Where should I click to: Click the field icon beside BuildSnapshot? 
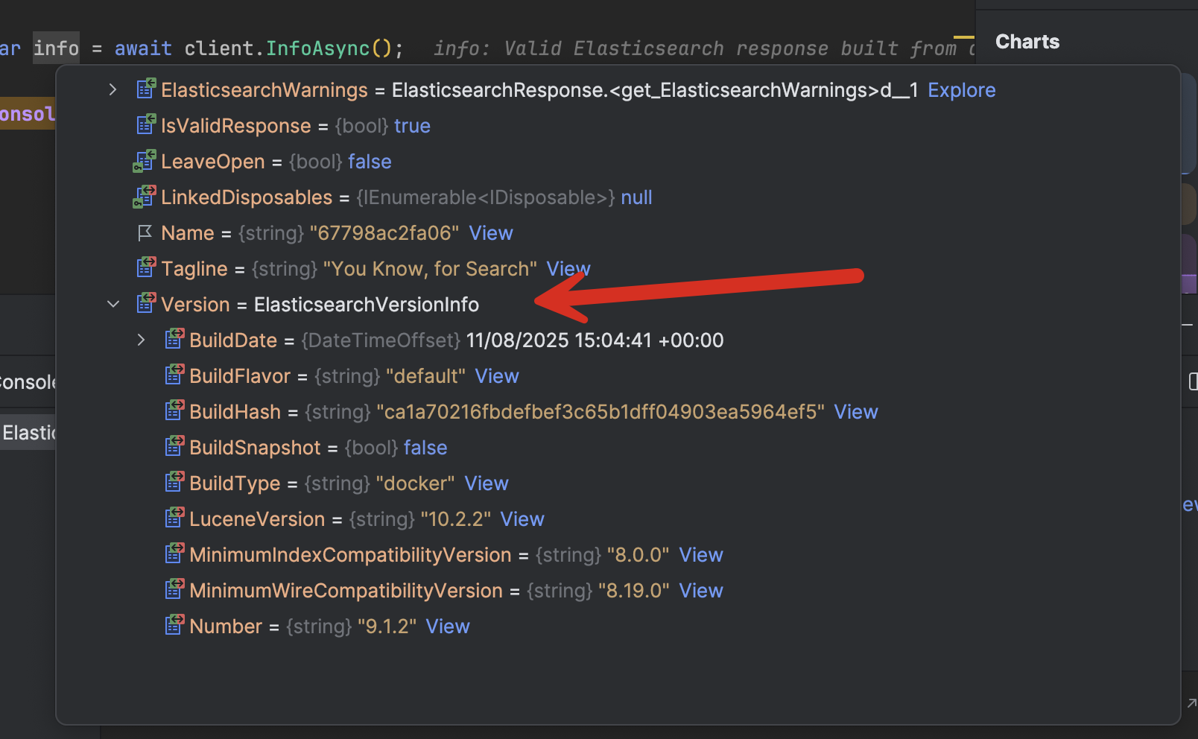pyautogui.click(x=174, y=446)
